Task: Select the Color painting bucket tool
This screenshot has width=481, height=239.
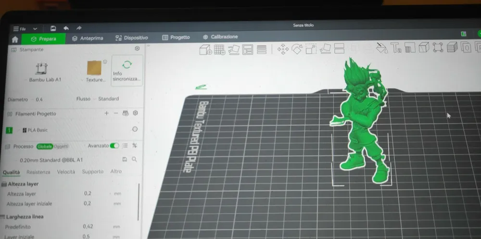Action: point(382,48)
